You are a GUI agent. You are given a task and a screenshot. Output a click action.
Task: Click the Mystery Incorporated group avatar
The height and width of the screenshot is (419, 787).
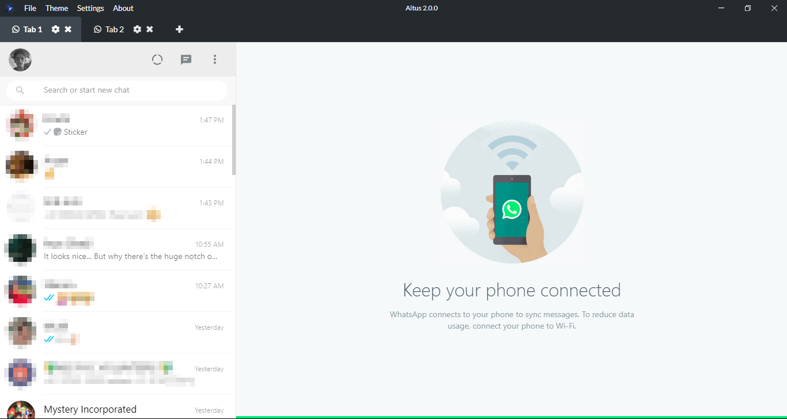pyautogui.click(x=21, y=410)
